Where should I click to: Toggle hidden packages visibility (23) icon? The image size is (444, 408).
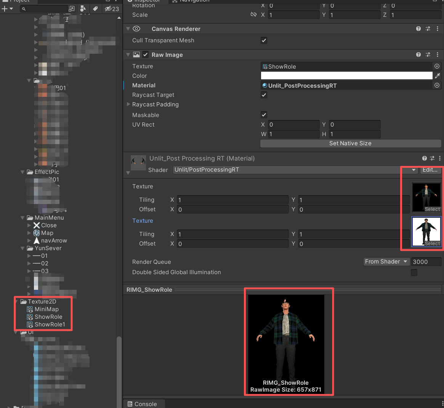pyautogui.click(x=112, y=9)
